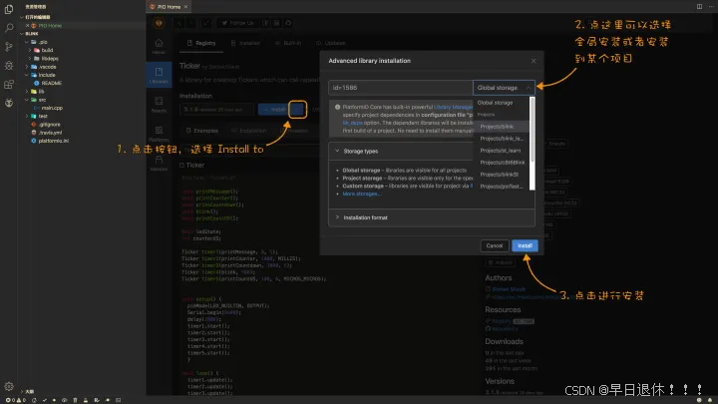Click the PlatformIO logo in PIO Home

tap(159, 23)
